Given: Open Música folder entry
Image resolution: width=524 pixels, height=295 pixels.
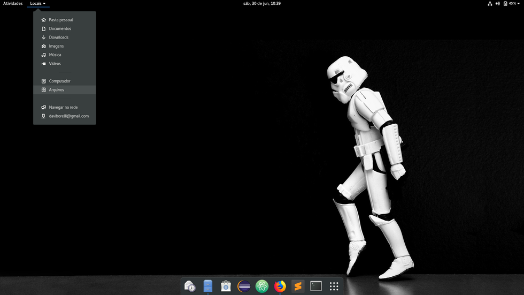Looking at the screenshot, I should click(65, 55).
